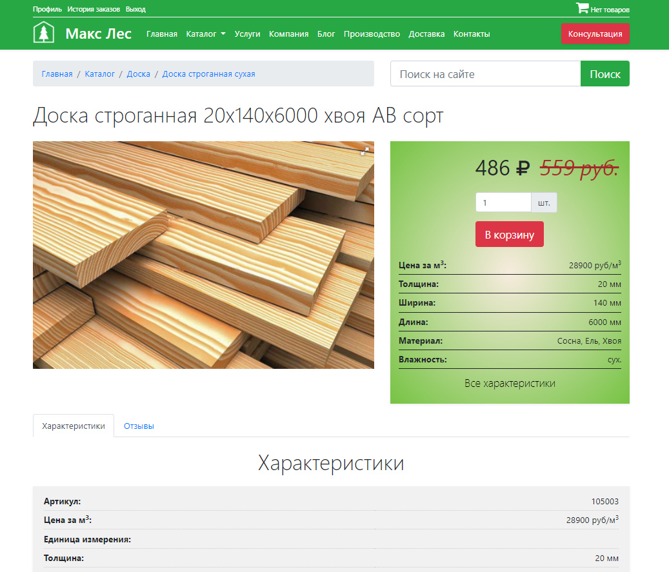
Task: Click the В корзину button
Action: [510, 234]
